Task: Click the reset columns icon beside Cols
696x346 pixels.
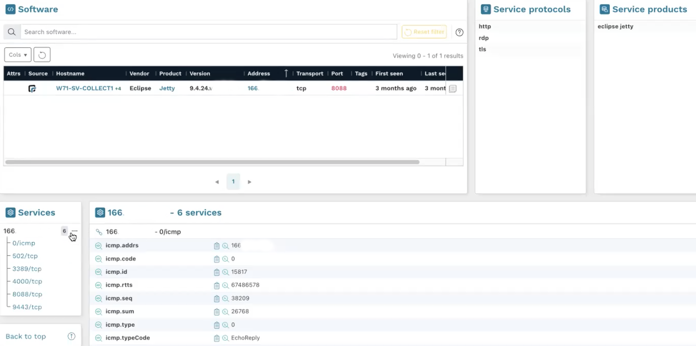Action: pos(42,55)
